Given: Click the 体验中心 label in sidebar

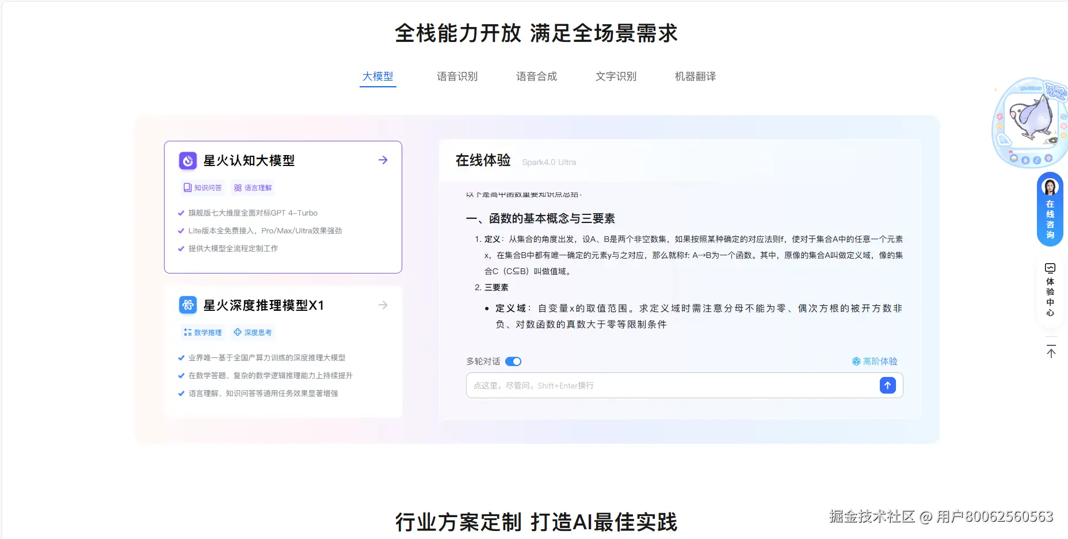Looking at the screenshot, I should point(1050,297).
